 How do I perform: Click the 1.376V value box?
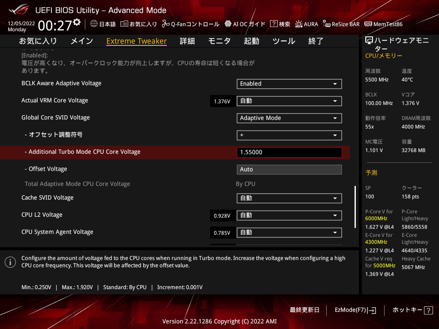[223, 101]
